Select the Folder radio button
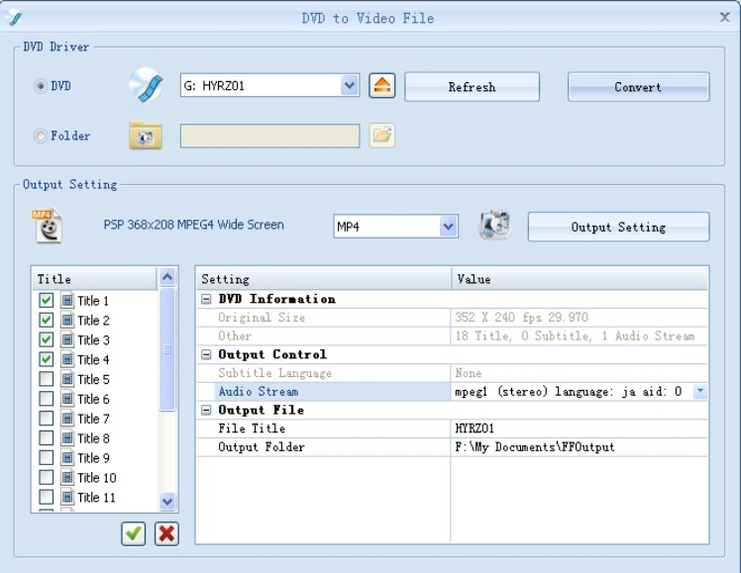 tap(41, 136)
